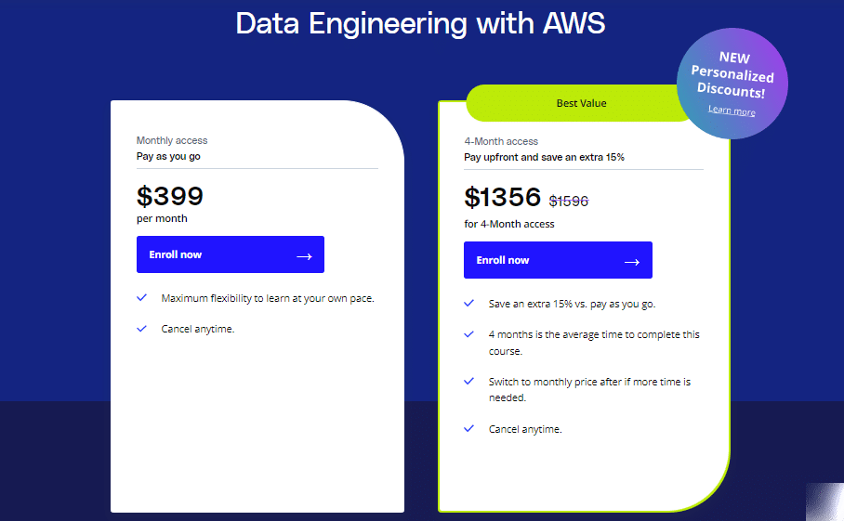
Task: Click the $1356 discounted price
Action: [x=502, y=197]
